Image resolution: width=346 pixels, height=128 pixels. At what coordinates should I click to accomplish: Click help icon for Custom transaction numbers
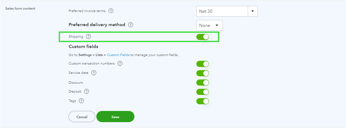click(x=120, y=63)
